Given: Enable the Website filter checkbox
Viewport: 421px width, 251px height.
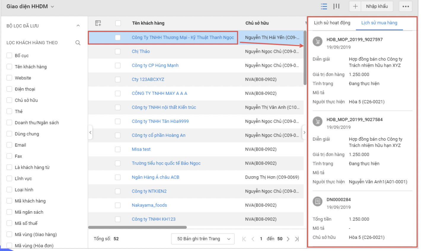Looking at the screenshot, I should point(9,78).
